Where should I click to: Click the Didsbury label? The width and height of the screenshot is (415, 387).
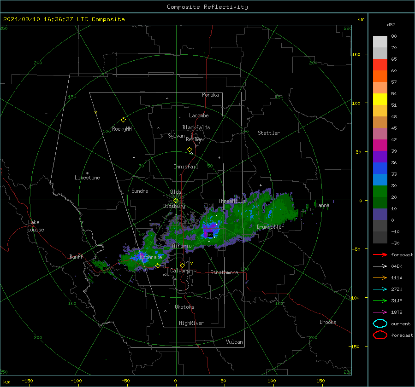[x=174, y=206]
